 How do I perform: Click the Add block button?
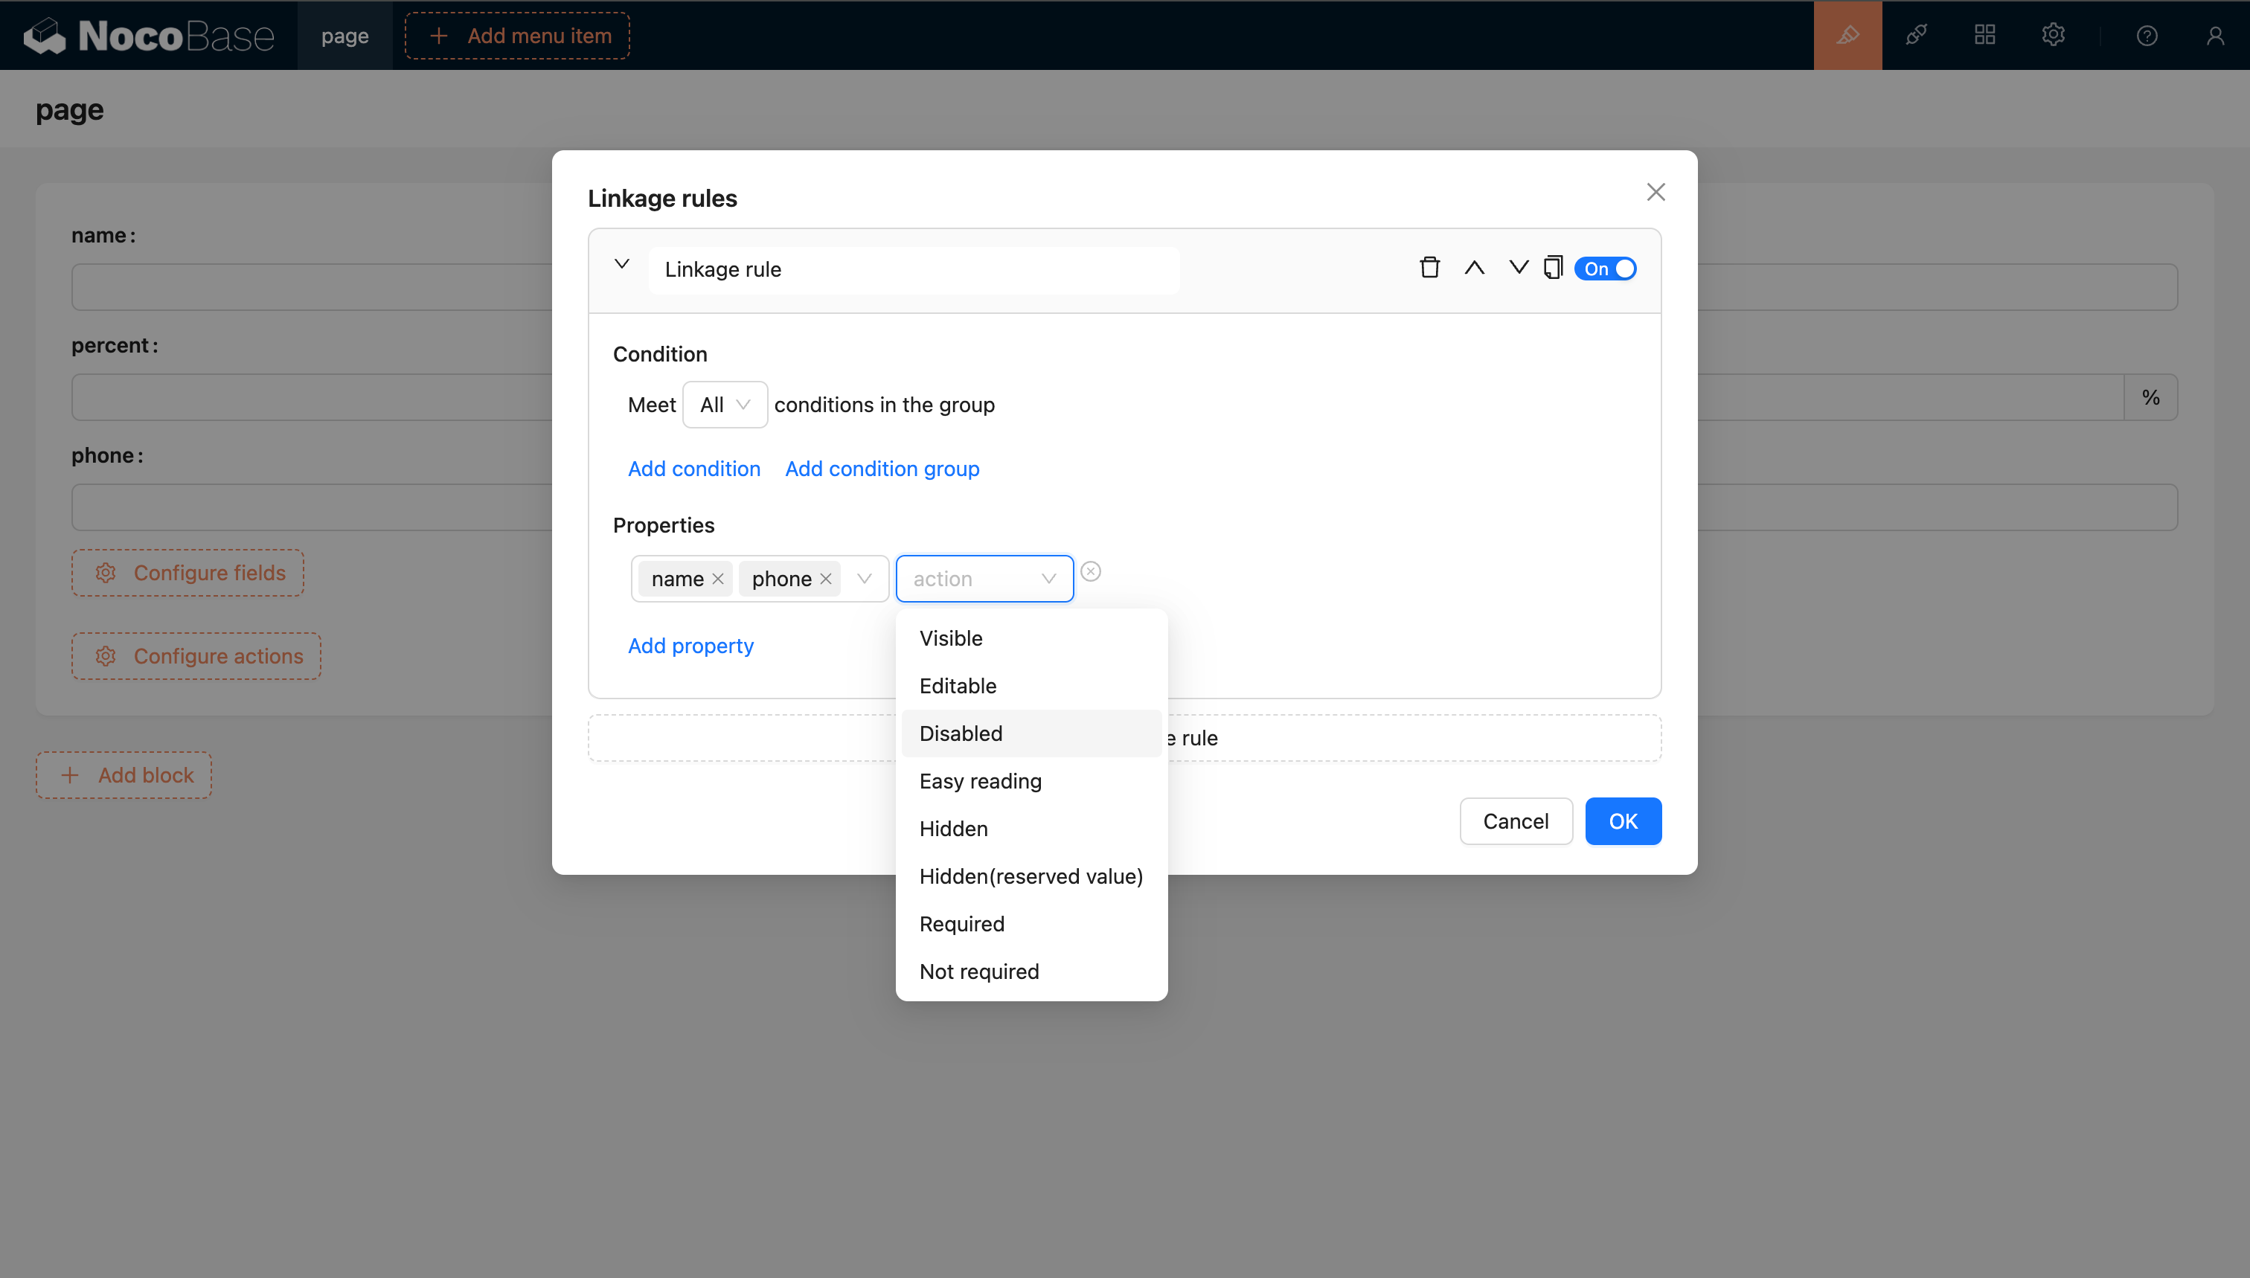tap(124, 776)
